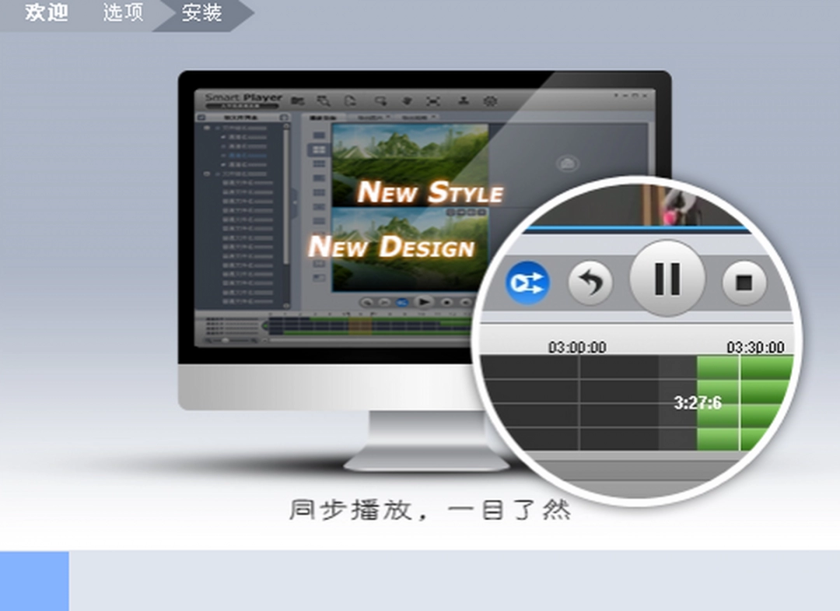Image resolution: width=840 pixels, height=611 pixels.
Task: Click the grid view icon beside the preview
Action: tap(319, 149)
